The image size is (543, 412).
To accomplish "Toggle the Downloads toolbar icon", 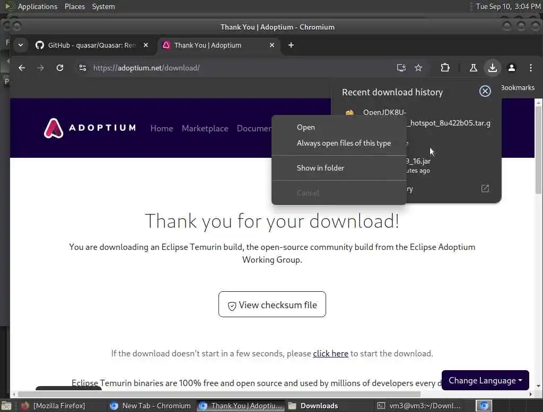I will coord(493,68).
